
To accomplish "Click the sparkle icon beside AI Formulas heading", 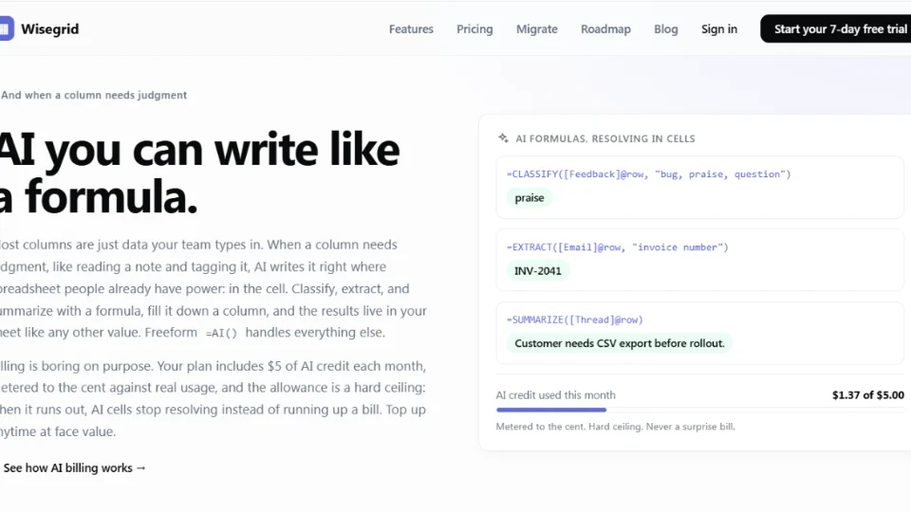I will coord(503,138).
